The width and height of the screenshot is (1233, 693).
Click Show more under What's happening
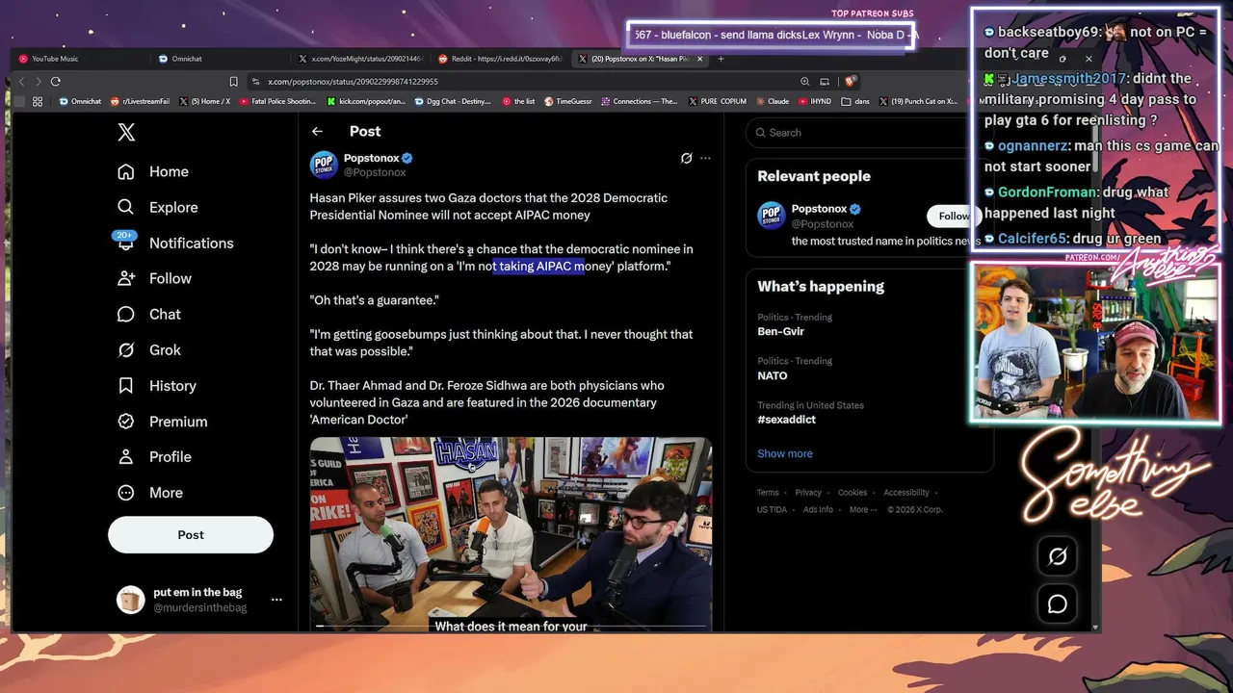coord(785,453)
